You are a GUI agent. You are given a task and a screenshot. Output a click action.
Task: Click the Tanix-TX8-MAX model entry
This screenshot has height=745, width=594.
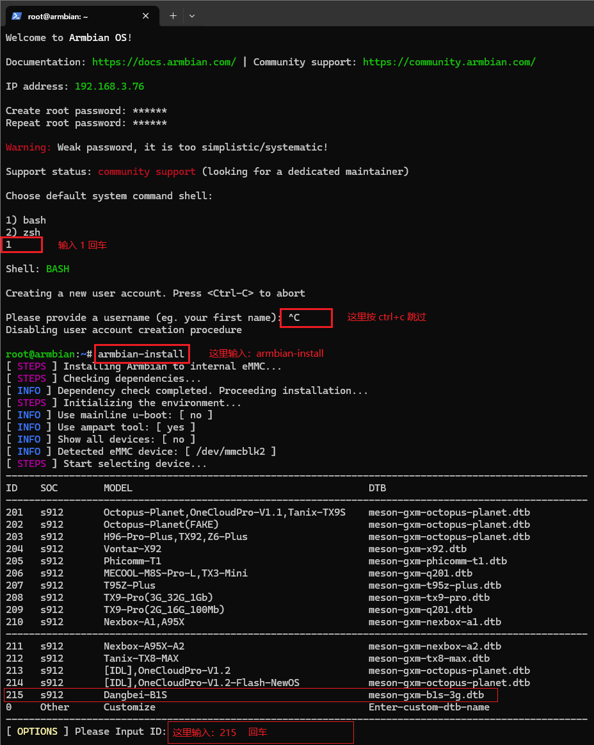(141, 659)
